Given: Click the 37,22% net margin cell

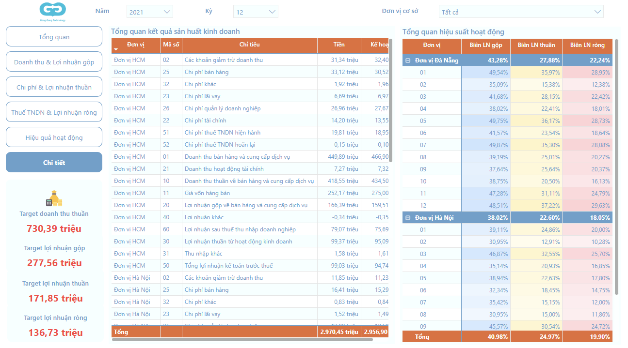Looking at the screenshot, I should 536,206.
